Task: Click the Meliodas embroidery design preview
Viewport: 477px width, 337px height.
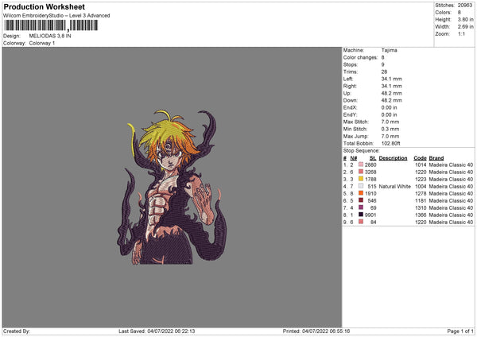Action: click(172, 187)
